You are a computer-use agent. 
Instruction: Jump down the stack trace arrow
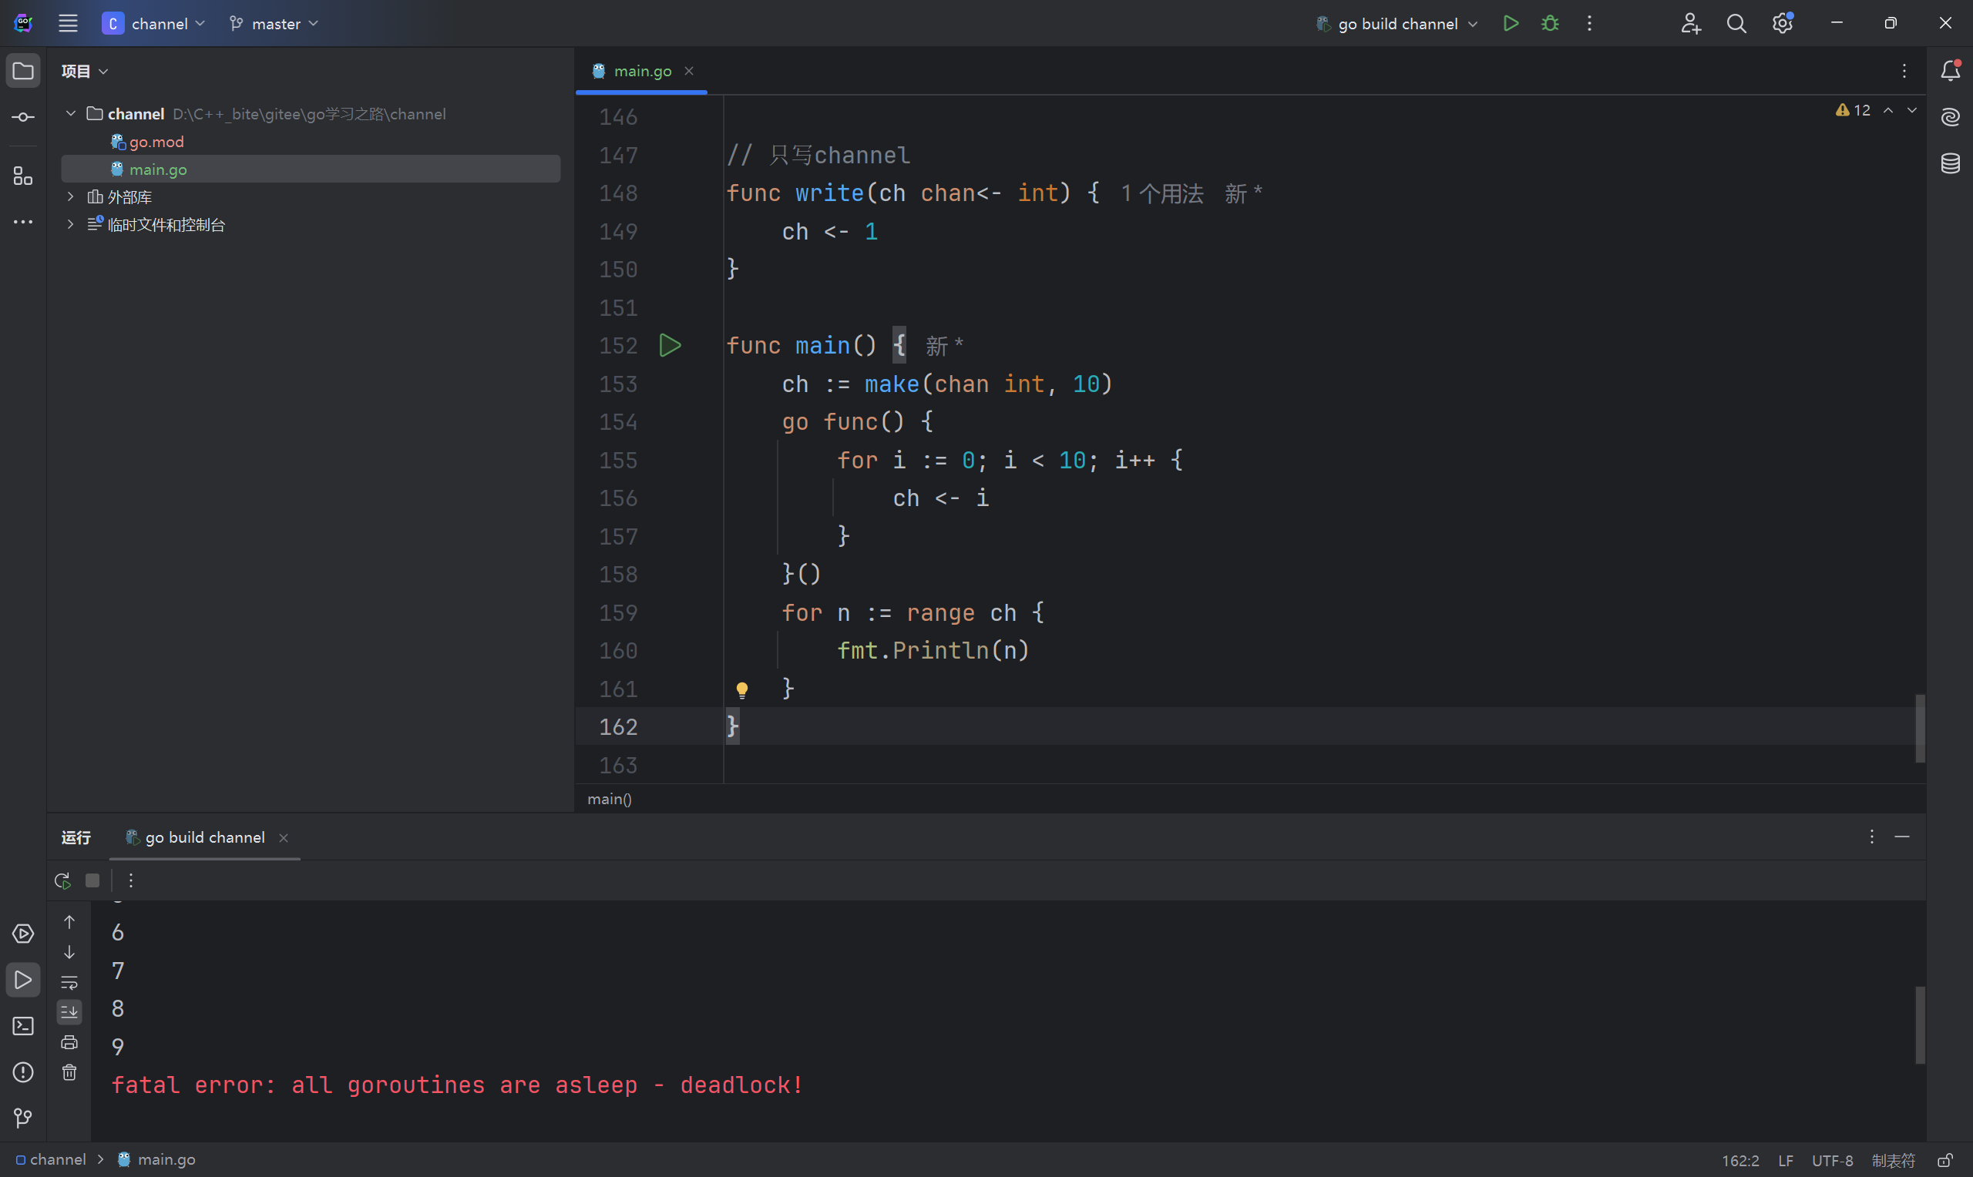click(x=69, y=952)
